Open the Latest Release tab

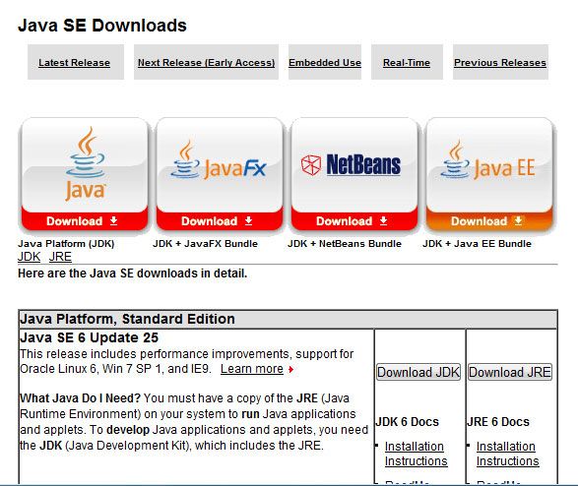pyautogui.click(x=75, y=63)
